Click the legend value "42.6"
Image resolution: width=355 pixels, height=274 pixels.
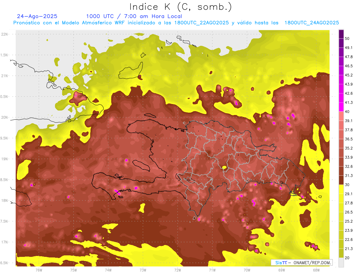[349, 93]
